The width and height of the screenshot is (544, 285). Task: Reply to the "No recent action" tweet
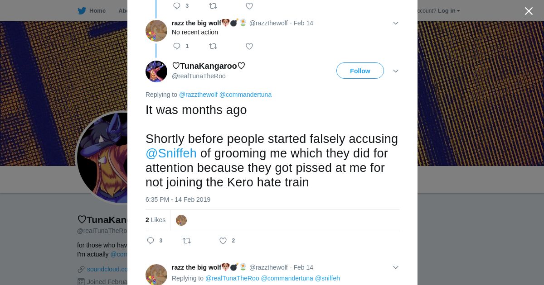(x=177, y=46)
